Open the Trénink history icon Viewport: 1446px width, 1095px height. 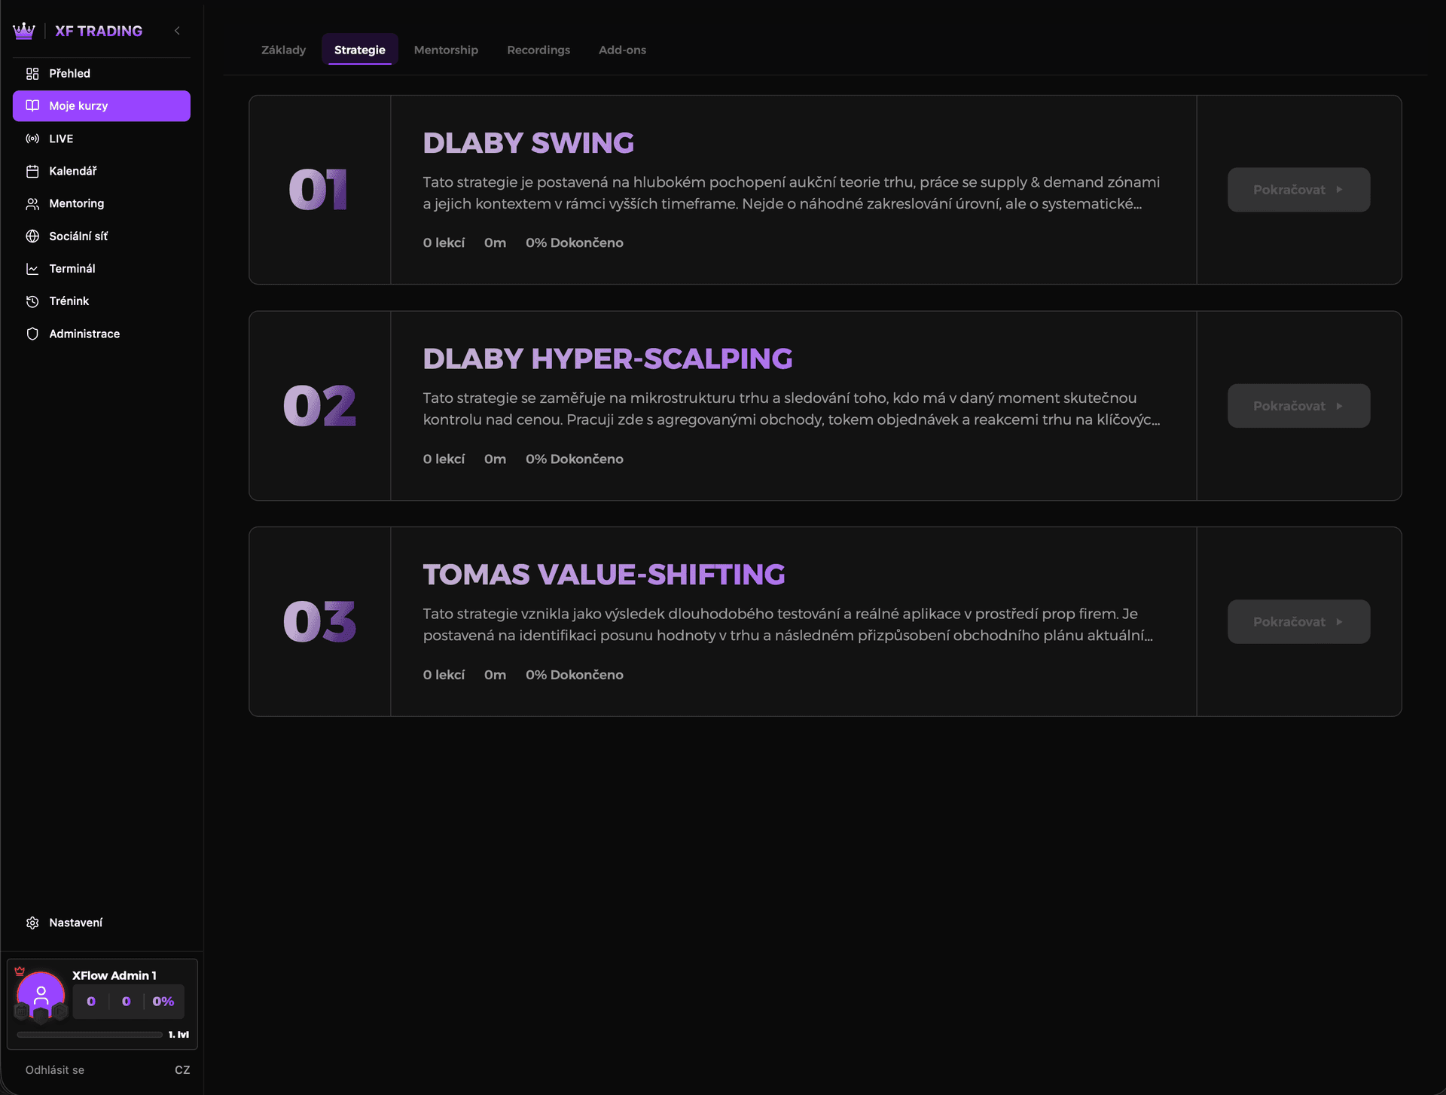32,301
